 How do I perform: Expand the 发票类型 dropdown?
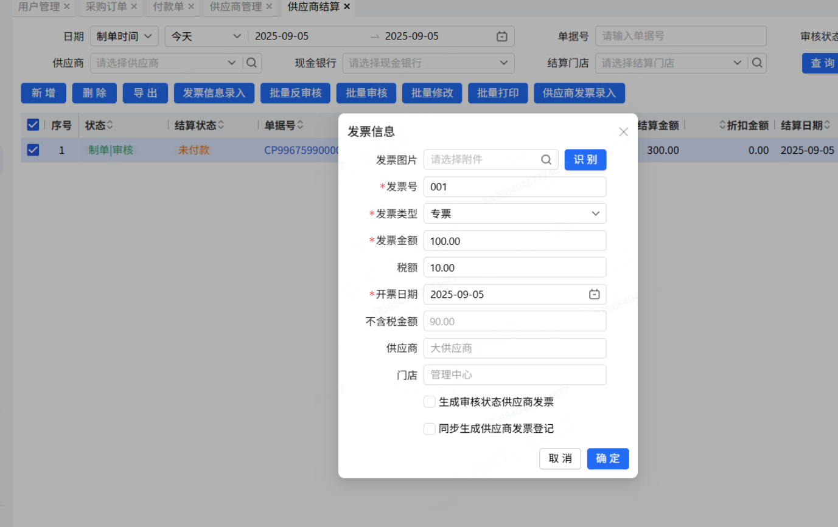coord(595,213)
